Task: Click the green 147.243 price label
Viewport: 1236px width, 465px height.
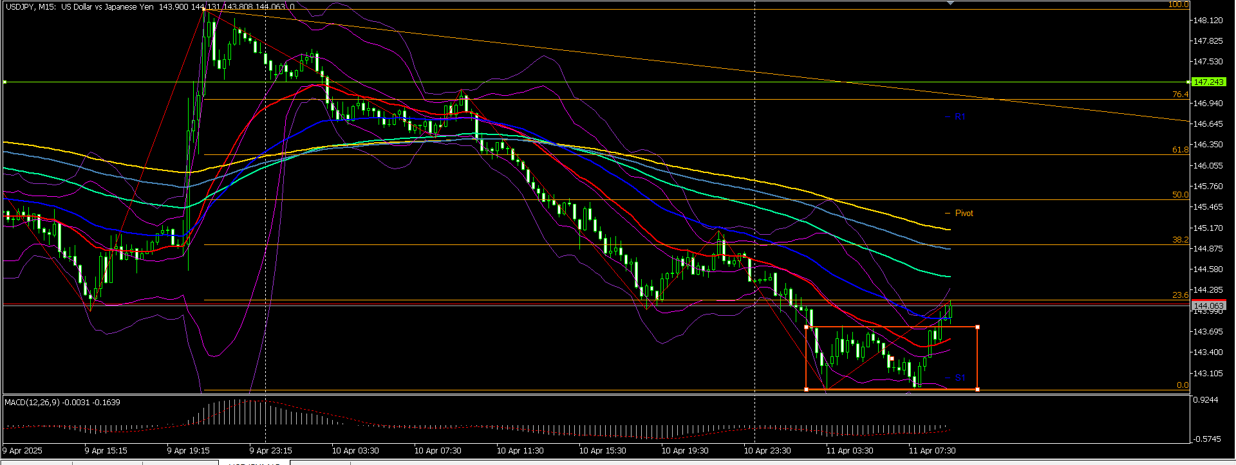Action: (1208, 82)
